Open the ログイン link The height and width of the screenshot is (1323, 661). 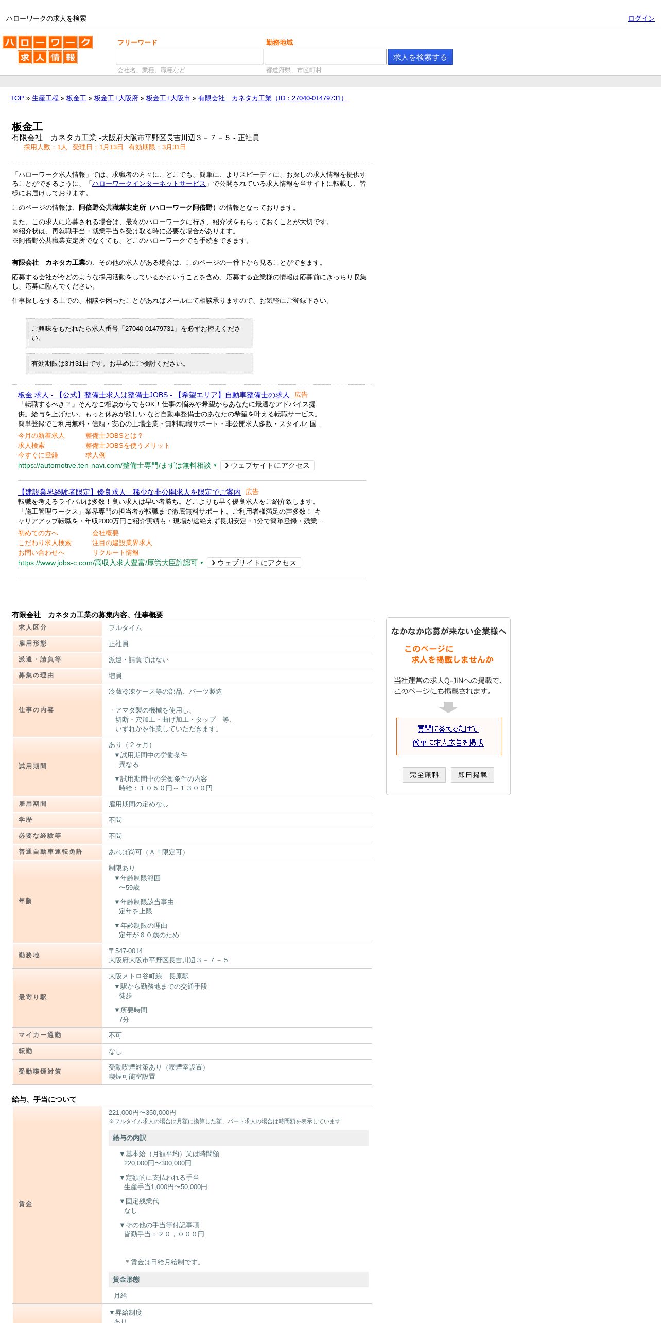(641, 19)
